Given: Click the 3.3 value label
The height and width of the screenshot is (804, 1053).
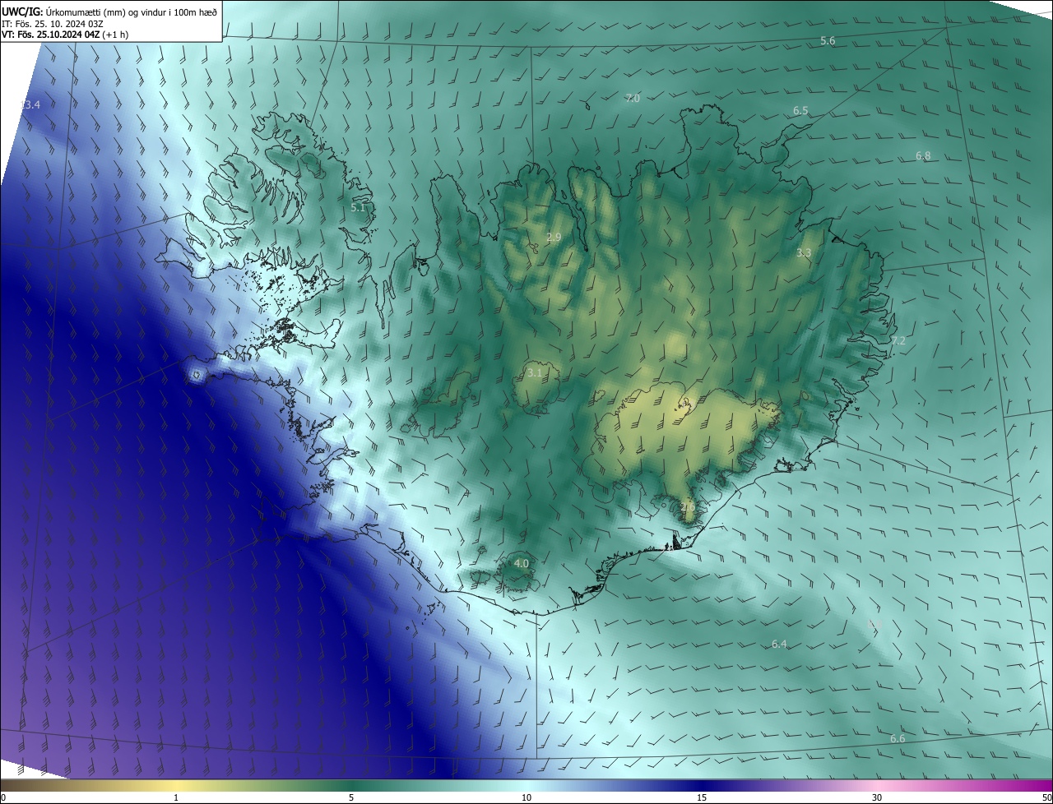Looking at the screenshot, I should tap(804, 253).
